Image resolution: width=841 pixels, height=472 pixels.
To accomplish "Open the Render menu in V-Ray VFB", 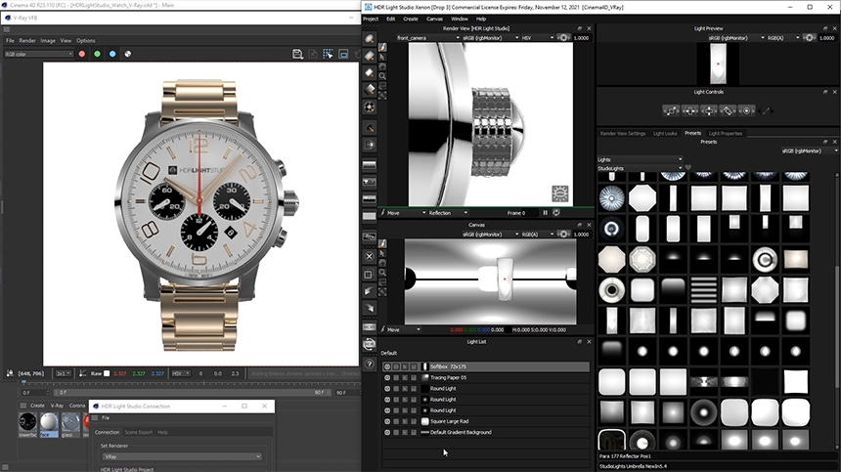I will [27, 41].
